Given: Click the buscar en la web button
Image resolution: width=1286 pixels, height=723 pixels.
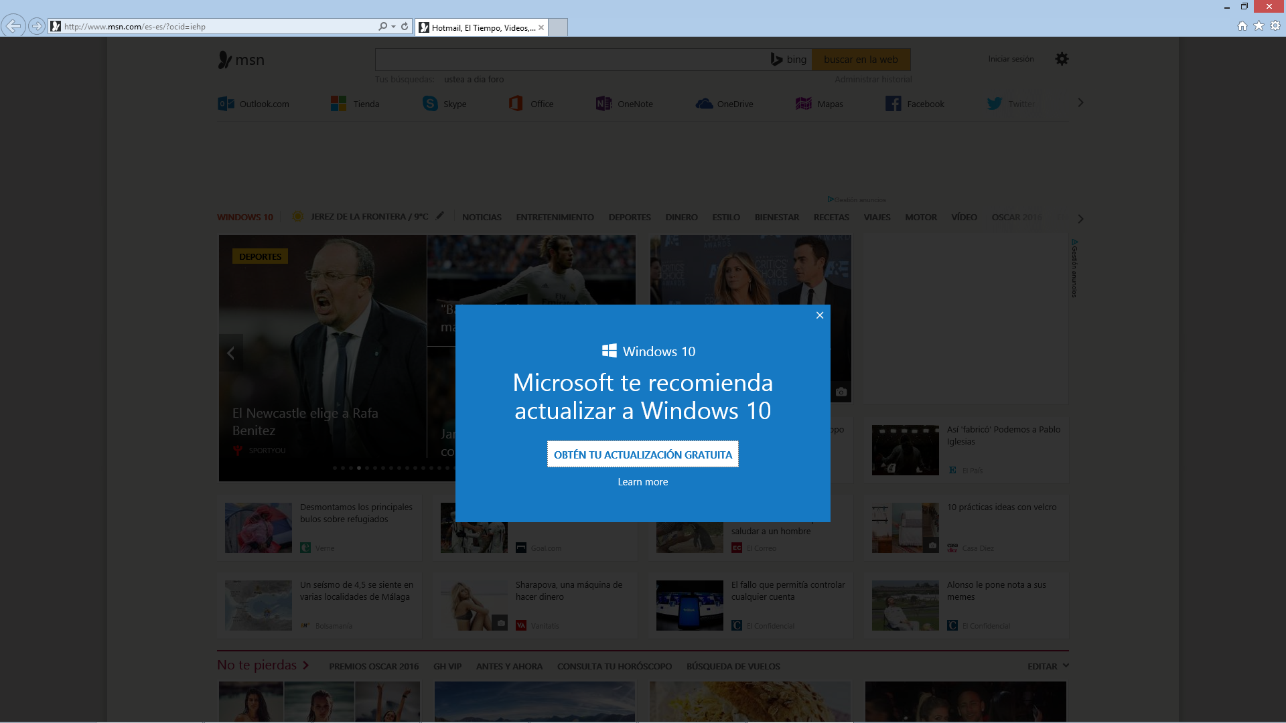Looking at the screenshot, I should coord(861,60).
